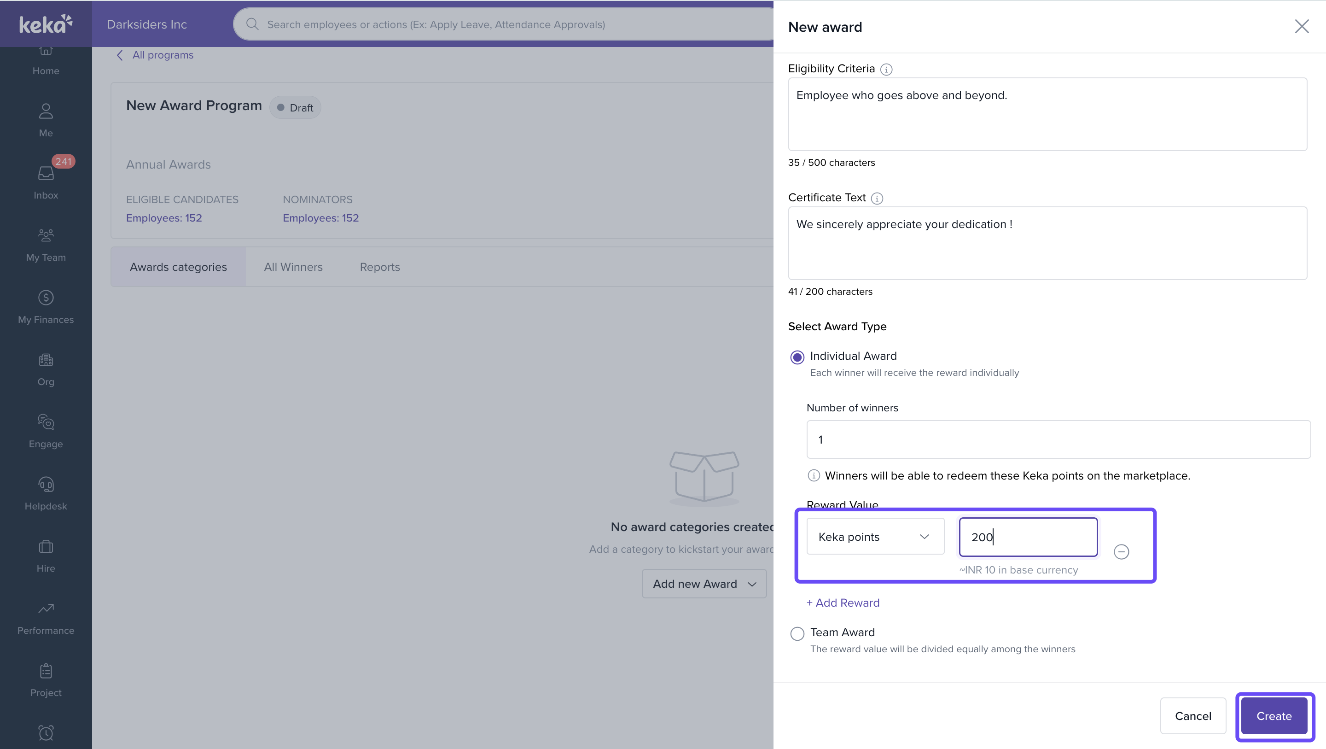The image size is (1326, 749).
Task: Show the Eligibility Criteria info tooltip icon
Action: pos(886,70)
